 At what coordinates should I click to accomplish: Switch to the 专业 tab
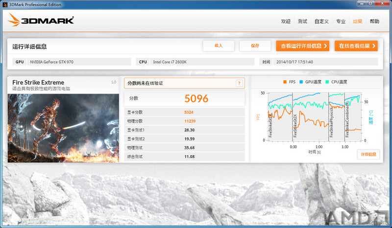click(341, 22)
